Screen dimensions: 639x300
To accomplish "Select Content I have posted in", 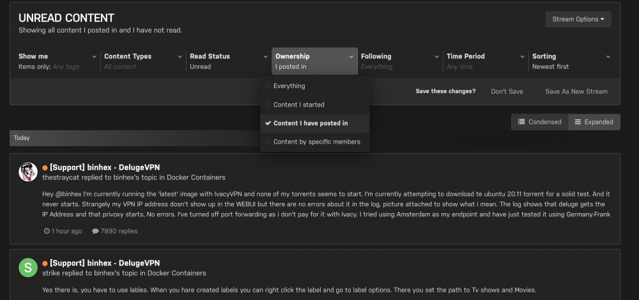I will tap(315, 123).
